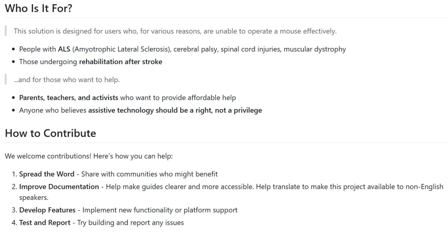Click the "How to Contribute" heading
Image resolution: width=448 pixels, height=234 pixels.
point(50,133)
